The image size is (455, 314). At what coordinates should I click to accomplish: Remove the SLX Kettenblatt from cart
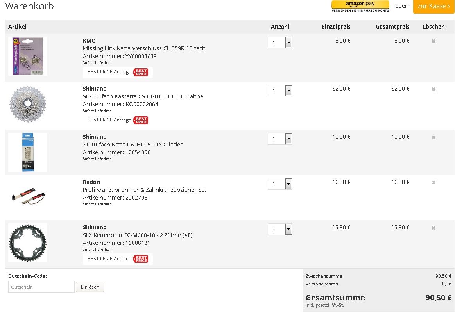(434, 228)
